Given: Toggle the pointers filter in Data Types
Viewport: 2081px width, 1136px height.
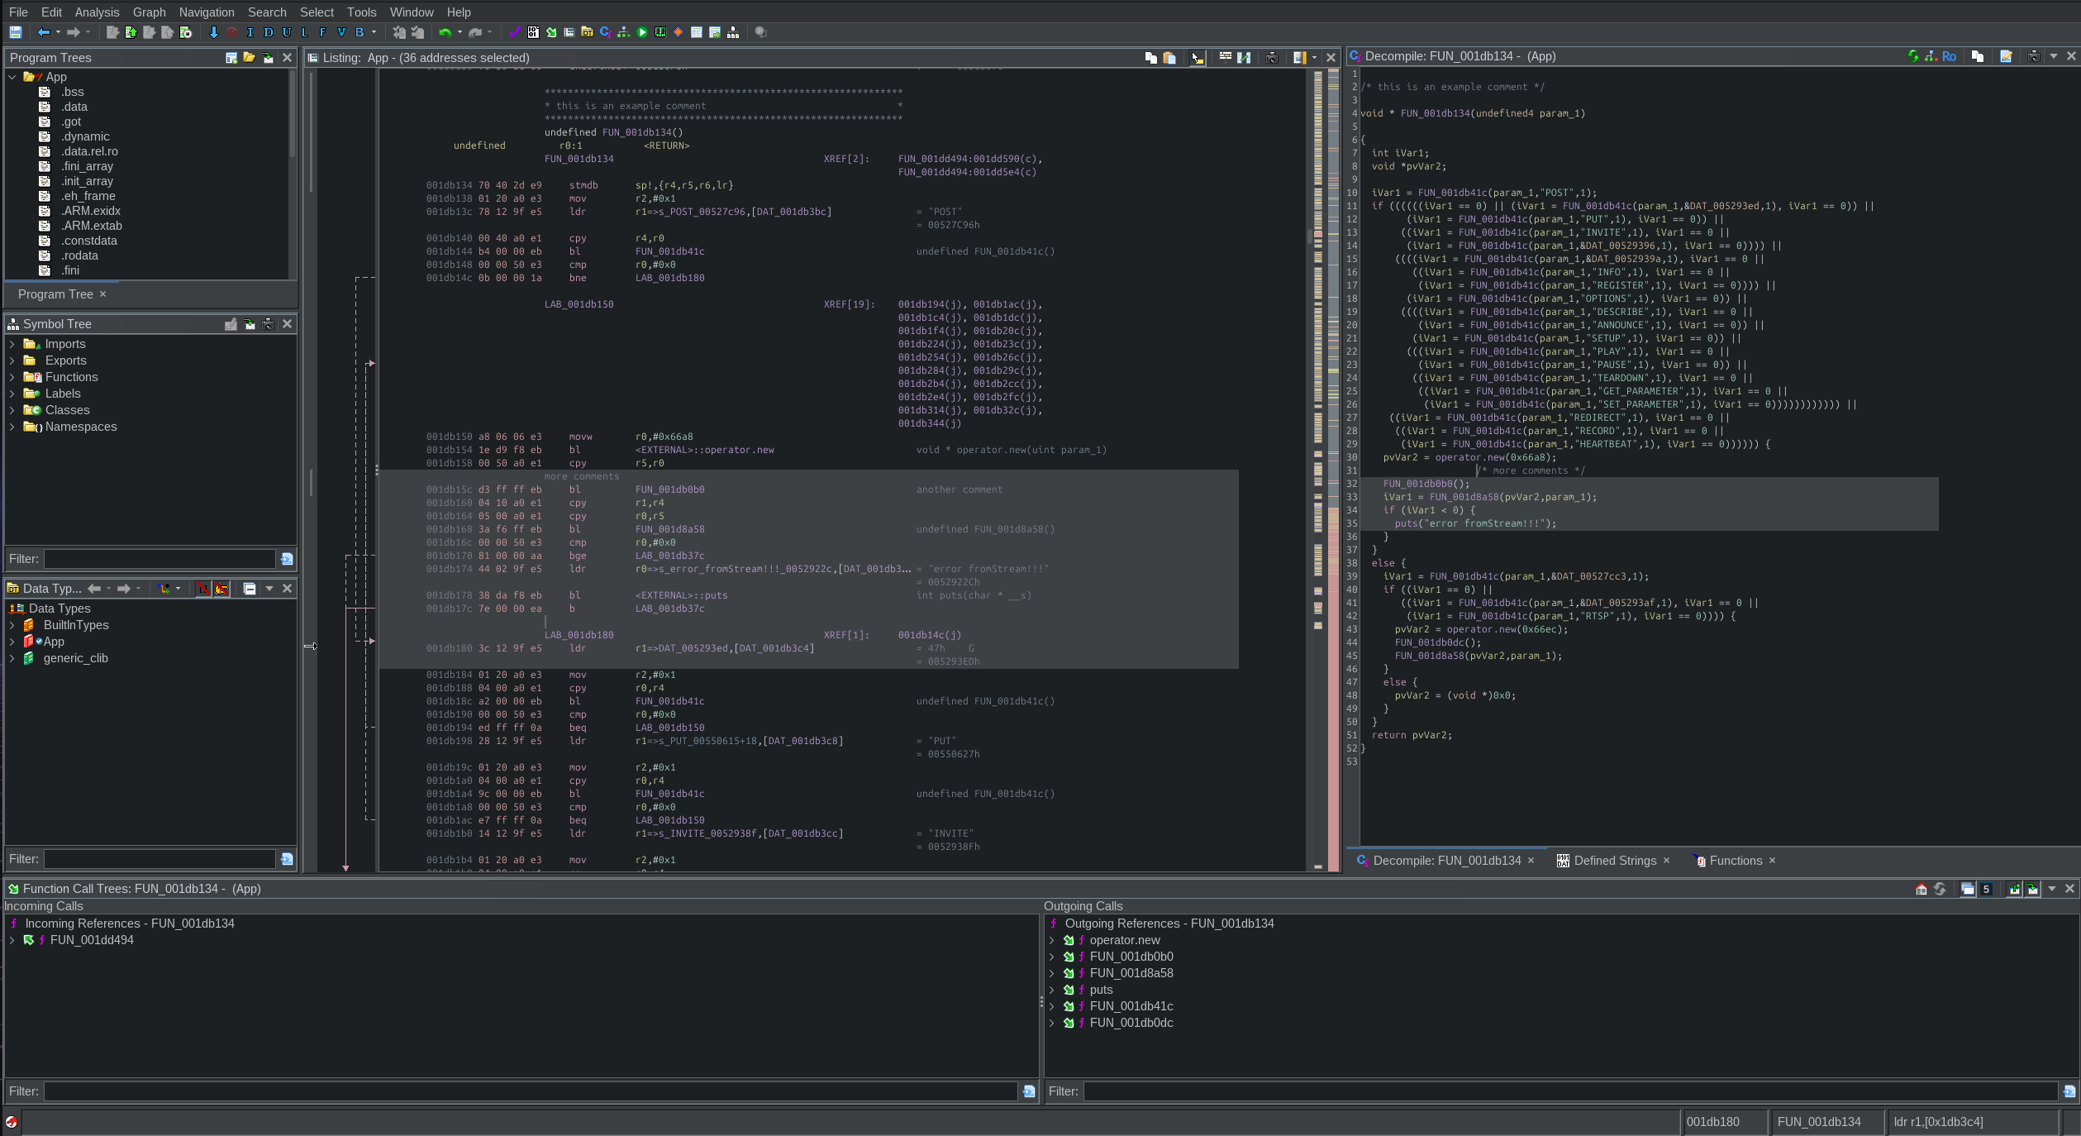Looking at the screenshot, I should (221, 589).
